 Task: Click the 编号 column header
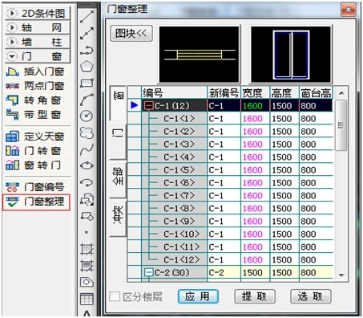coord(174,93)
